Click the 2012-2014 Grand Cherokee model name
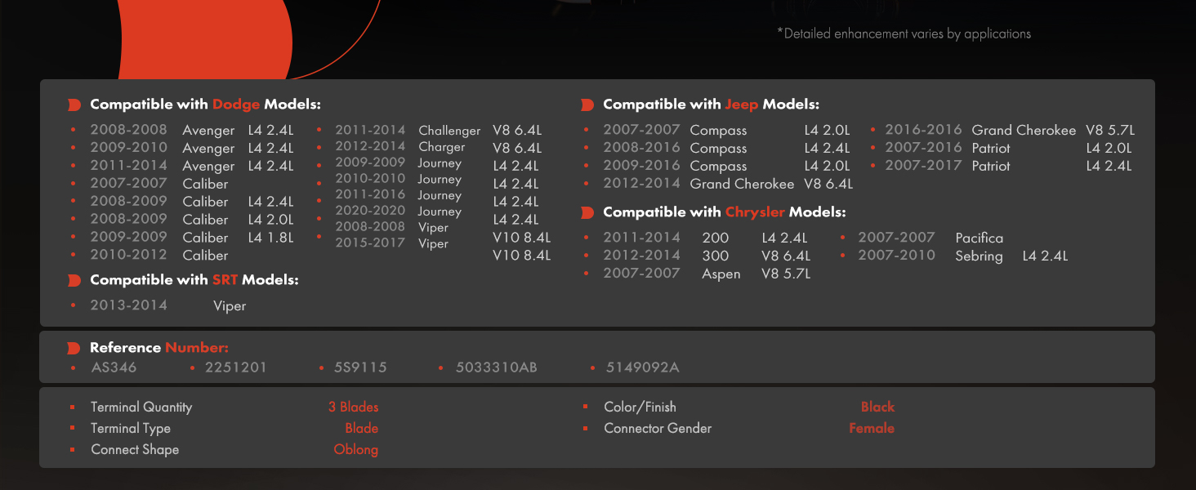 point(742,184)
